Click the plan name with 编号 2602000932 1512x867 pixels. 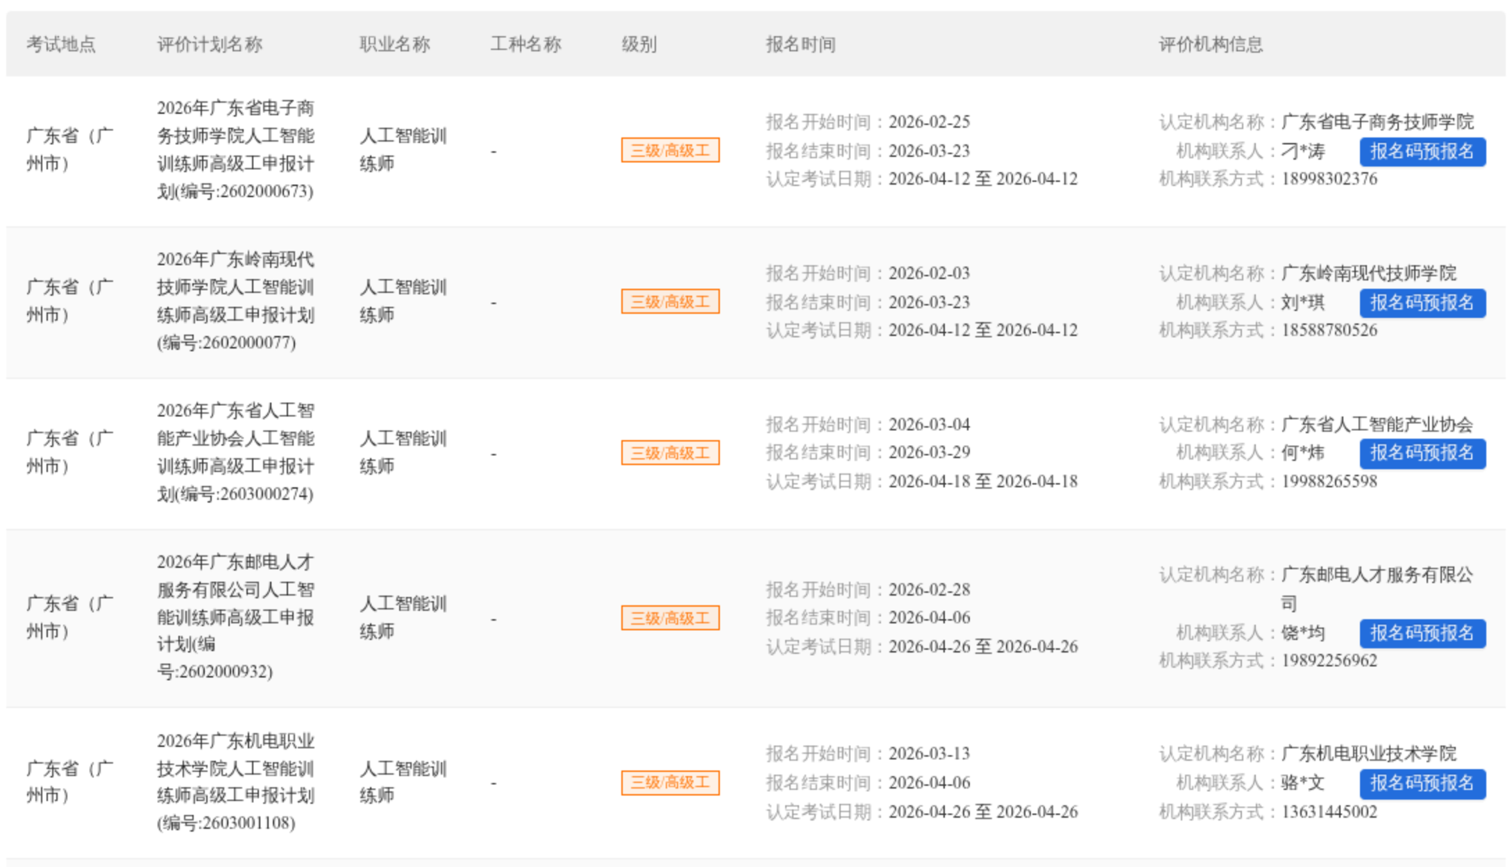(235, 616)
